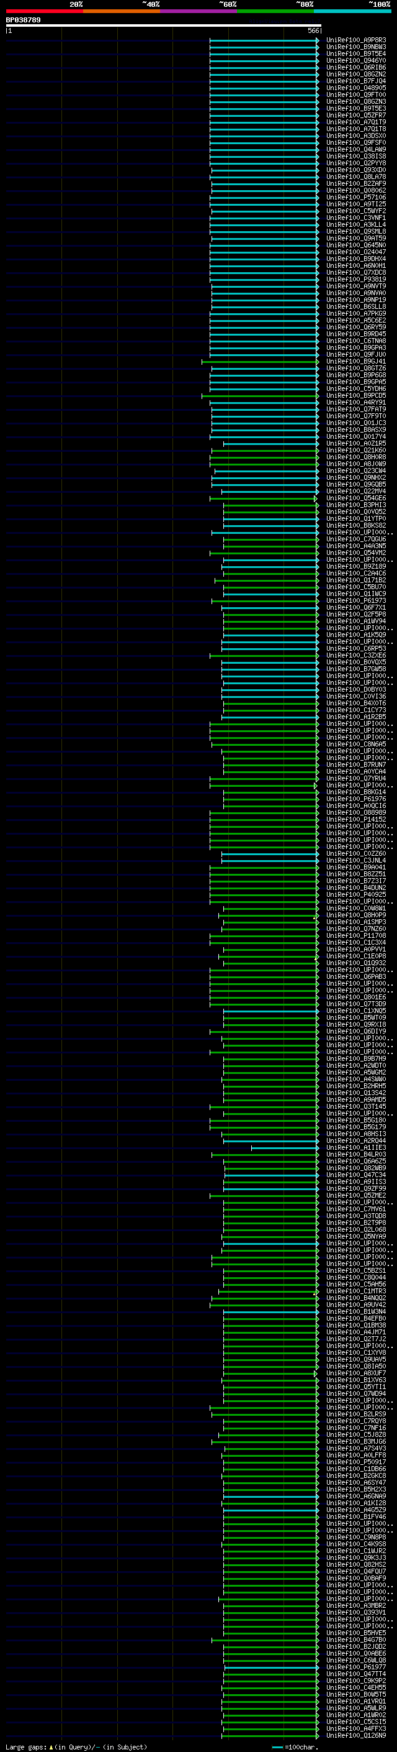Click the ~80% percentage label
397x1752 pixels.
coord(304,4)
